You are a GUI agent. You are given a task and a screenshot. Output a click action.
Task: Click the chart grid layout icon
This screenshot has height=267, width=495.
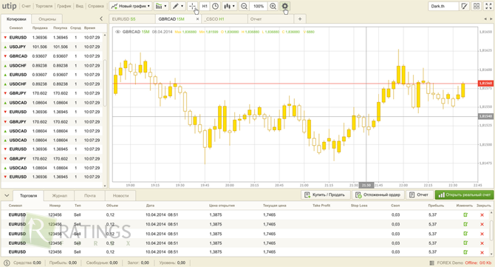(x=477, y=6)
